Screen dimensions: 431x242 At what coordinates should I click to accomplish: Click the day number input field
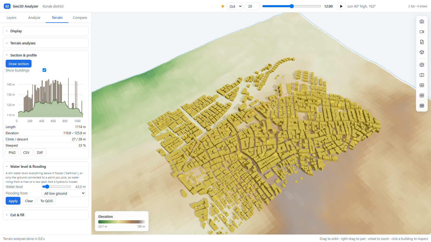[x=252, y=6]
